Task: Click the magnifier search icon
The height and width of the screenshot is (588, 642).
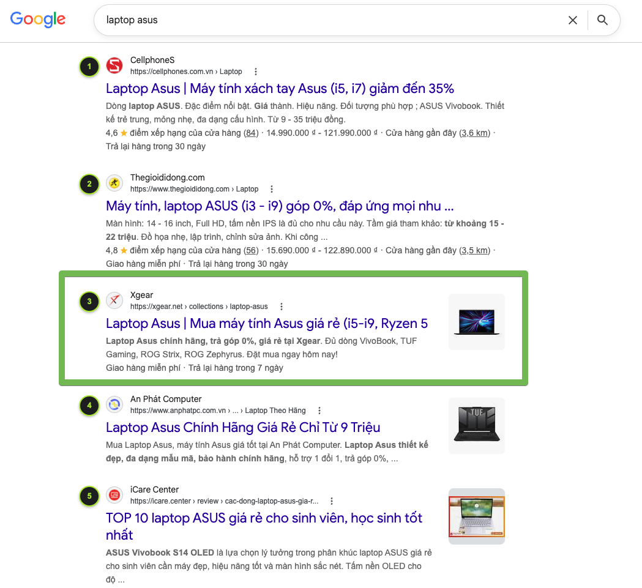Action: pos(602,20)
